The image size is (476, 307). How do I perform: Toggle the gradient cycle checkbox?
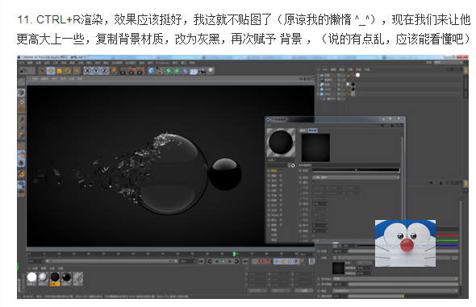click(314, 182)
